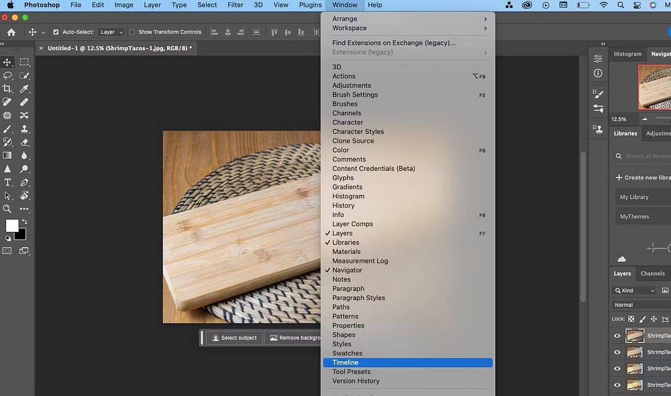Image resolution: width=671 pixels, height=396 pixels.
Task: Switch to the Channels tab
Action: (652, 273)
